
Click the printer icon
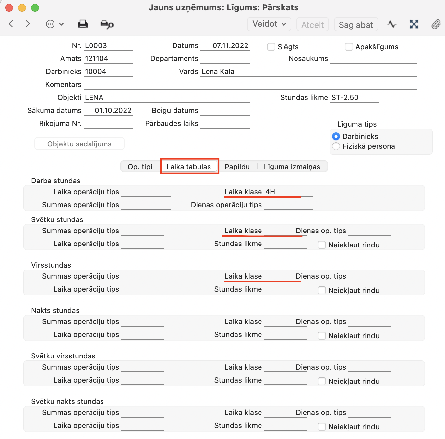(83, 24)
